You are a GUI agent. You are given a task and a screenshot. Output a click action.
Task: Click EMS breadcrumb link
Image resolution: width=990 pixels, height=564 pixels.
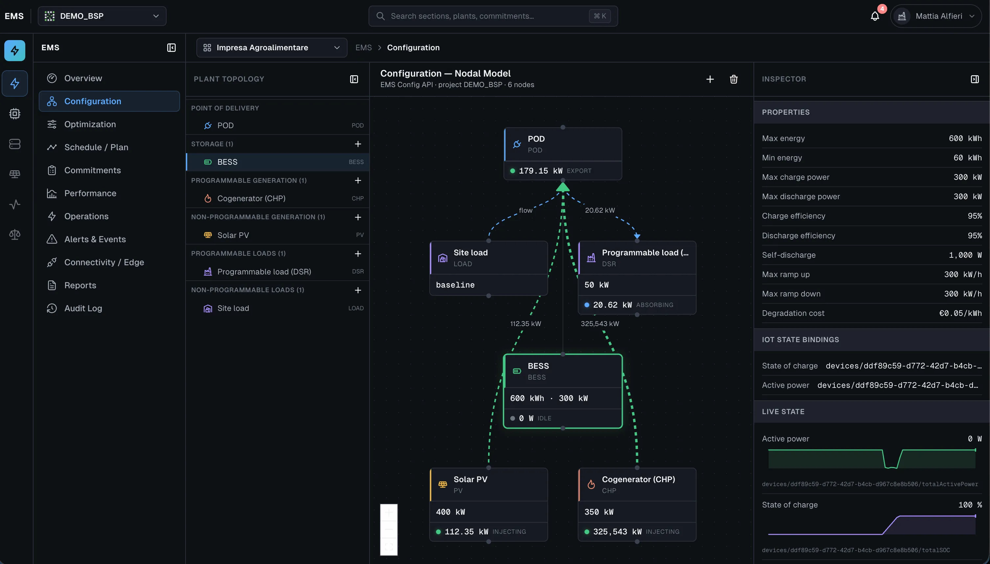[363, 48]
